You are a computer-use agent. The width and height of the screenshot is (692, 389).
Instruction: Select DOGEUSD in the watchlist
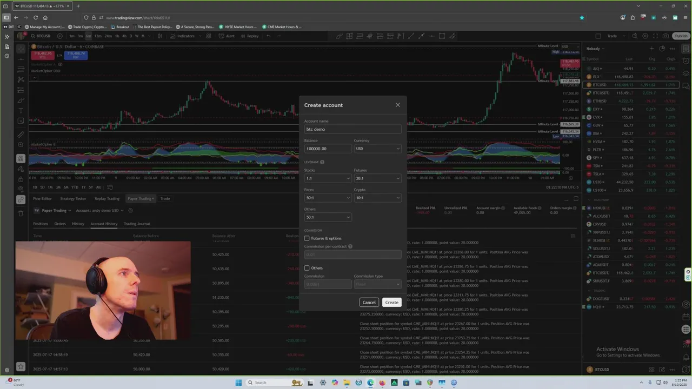(631, 299)
